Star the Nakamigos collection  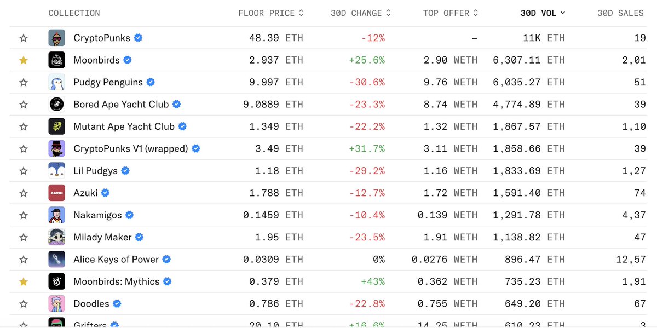point(24,215)
